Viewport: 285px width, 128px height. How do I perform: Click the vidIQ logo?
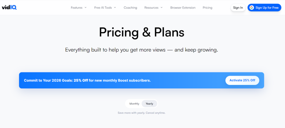[9, 7]
